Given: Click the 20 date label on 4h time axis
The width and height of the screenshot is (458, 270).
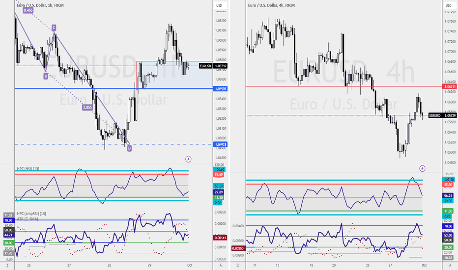Looking at the screenshot, I should (334, 265).
